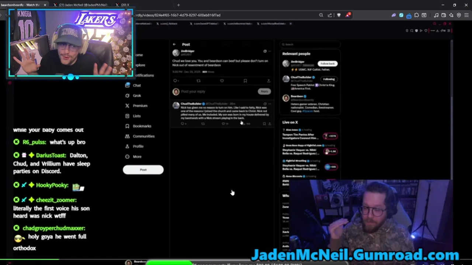This screenshot has height=265, width=472.
Task: Click Follow back for JimBridger
Action: point(327,64)
